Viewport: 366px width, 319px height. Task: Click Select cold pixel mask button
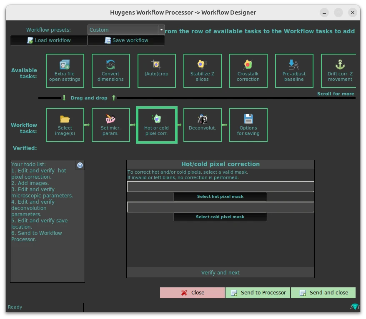point(220,217)
